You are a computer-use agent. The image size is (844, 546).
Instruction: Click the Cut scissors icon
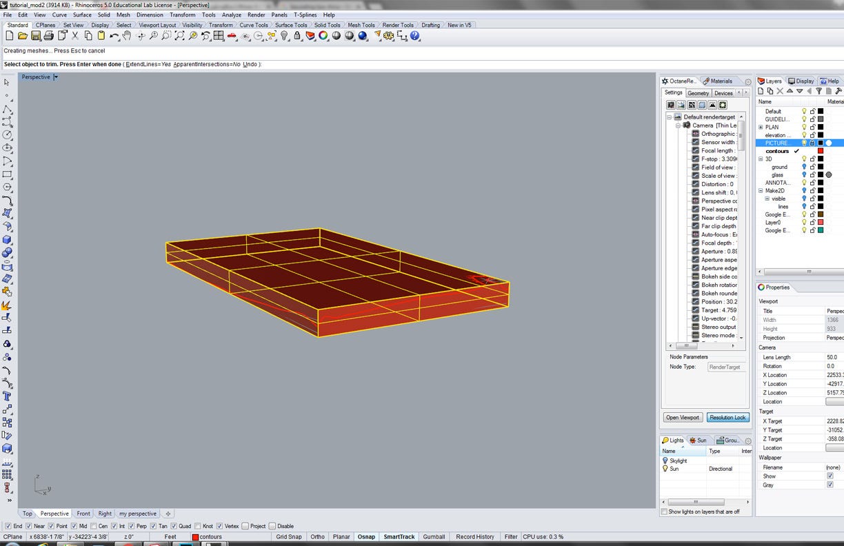click(x=75, y=36)
